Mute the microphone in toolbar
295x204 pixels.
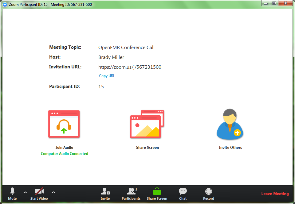pos(12,194)
